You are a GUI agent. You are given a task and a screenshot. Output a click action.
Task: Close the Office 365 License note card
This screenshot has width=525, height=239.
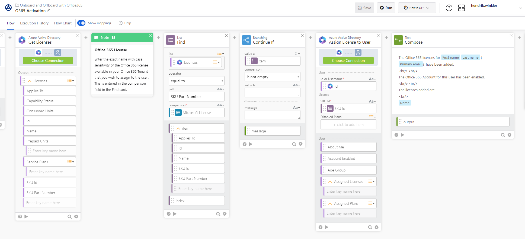pyautogui.click(x=150, y=36)
